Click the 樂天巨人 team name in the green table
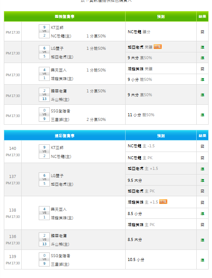 coord(59,70)
